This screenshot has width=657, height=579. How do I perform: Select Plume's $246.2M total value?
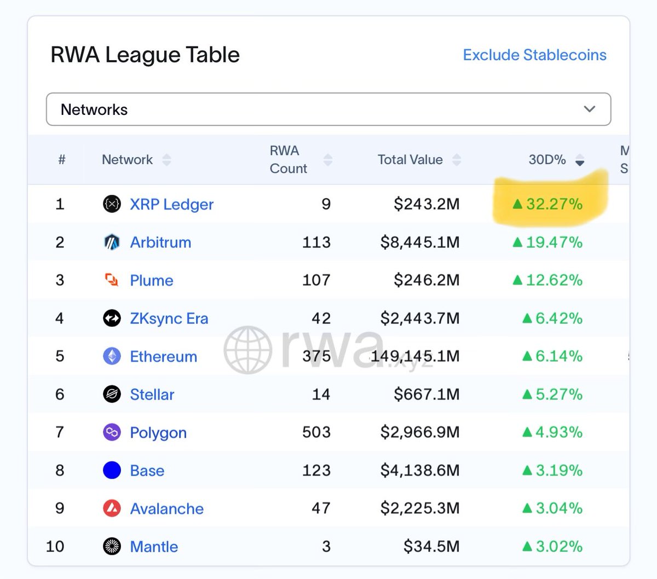coord(427,280)
